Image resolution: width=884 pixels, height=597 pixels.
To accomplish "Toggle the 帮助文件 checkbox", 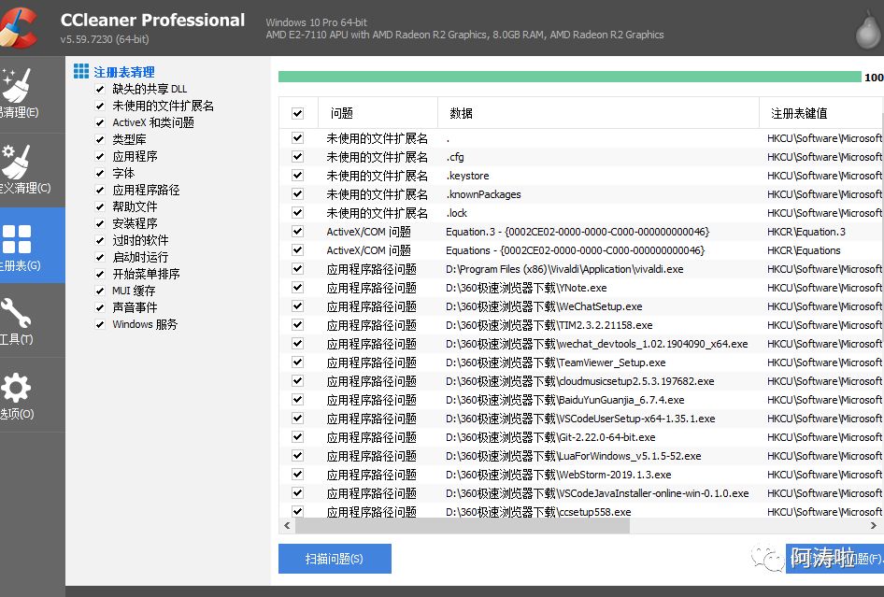I will pyautogui.click(x=100, y=206).
